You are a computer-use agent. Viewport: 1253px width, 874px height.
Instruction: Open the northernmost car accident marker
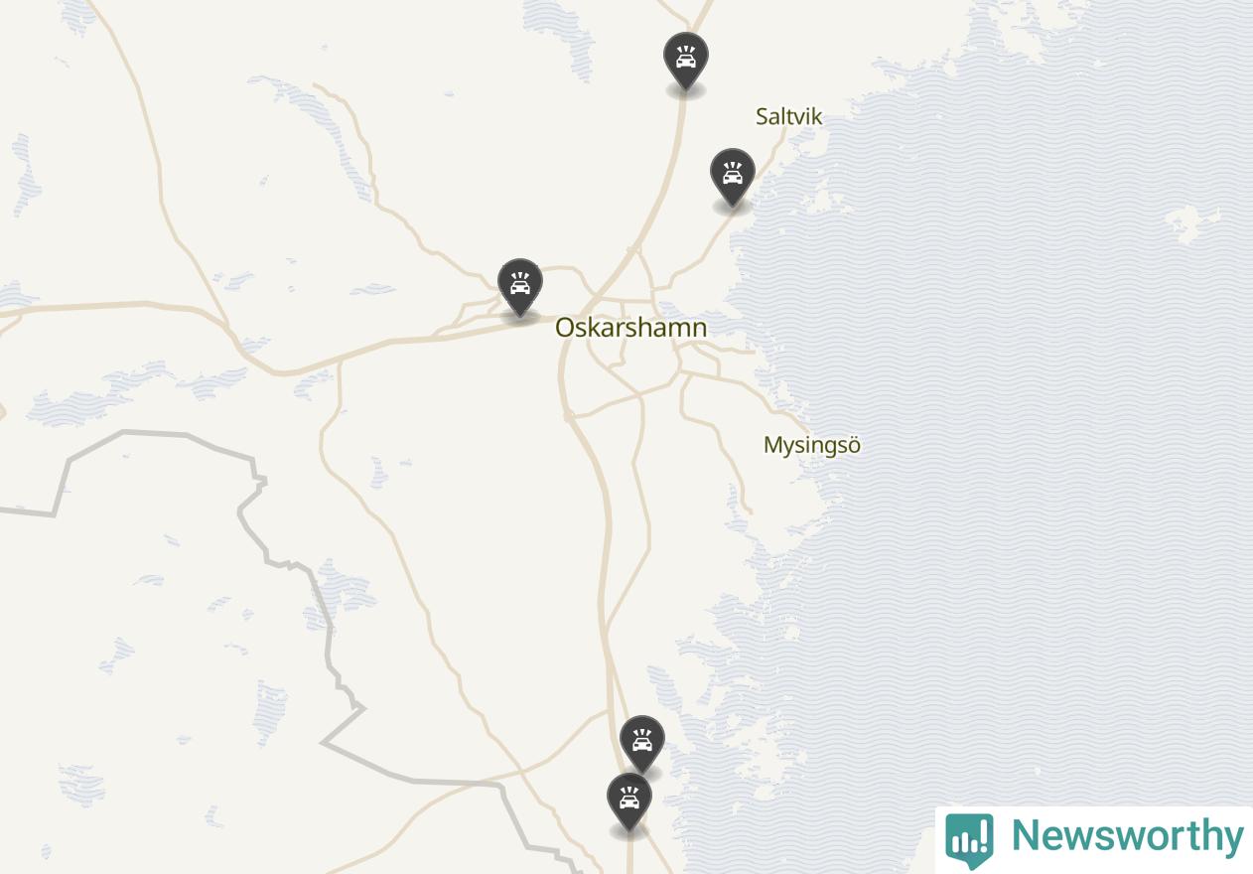click(x=685, y=62)
